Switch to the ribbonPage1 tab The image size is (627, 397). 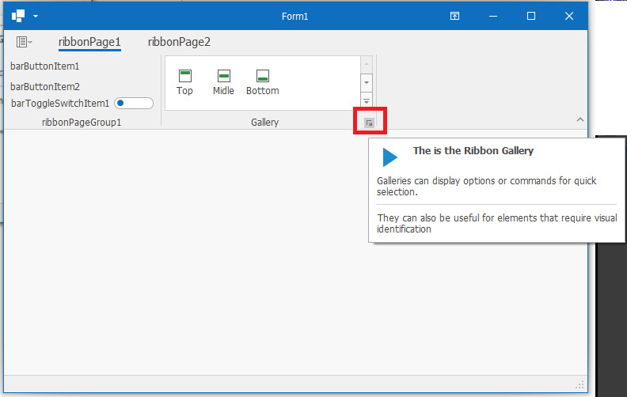tap(89, 42)
